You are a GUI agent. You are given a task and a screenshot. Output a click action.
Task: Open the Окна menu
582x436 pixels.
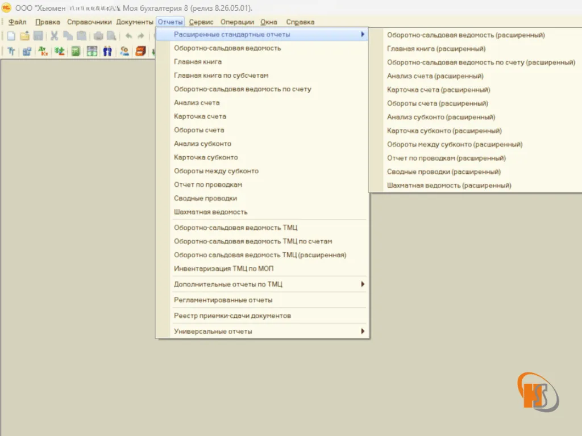(x=269, y=22)
